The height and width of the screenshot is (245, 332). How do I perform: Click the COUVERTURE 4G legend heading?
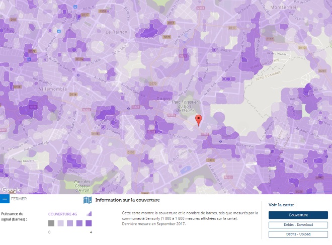[63, 214]
